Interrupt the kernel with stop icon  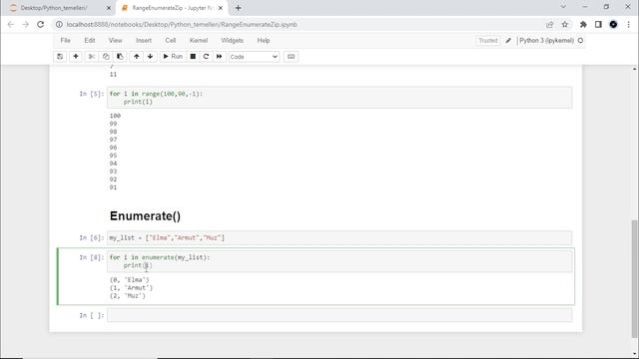point(193,57)
